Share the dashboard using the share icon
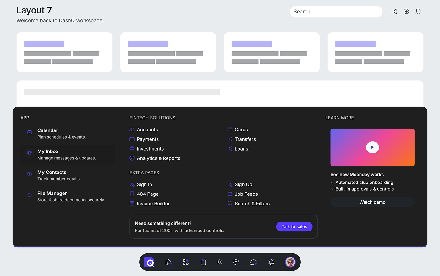Screen dimensions: 440x276 394,11
